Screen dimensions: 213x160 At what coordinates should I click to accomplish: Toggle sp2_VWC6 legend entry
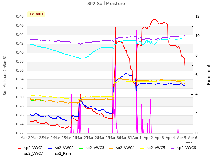183,148
